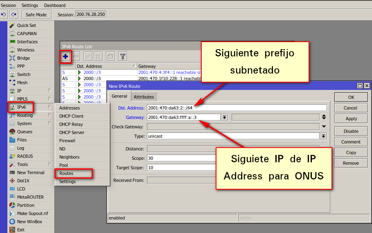Image resolution: width=372 pixels, height=233 pixels.
Task: Expand the Gateway field dropdown arrow
Action: tap(224, 117)
